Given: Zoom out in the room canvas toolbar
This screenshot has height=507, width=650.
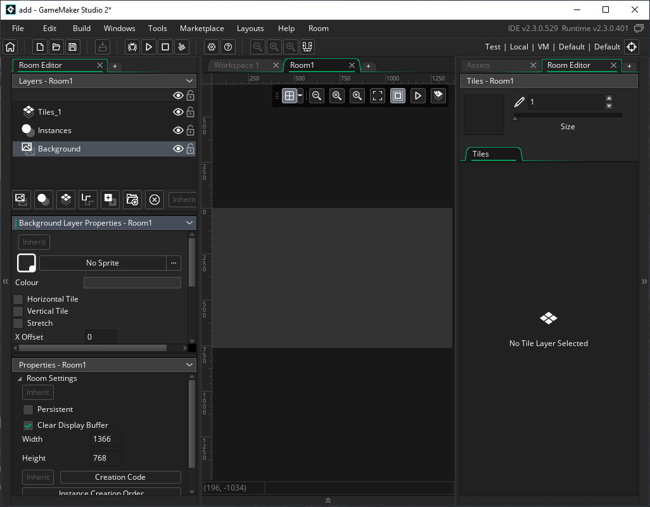Looking at the screenshot, I should (x=317, y=96).
